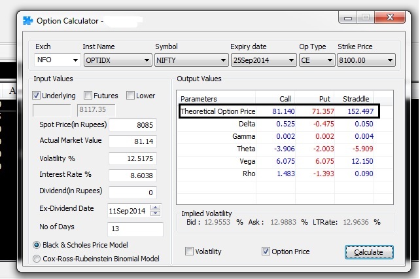Screen dimensions: 420x279
Task: Click the implied volatility Bid value 12.9553
Action: coord(217,222)
